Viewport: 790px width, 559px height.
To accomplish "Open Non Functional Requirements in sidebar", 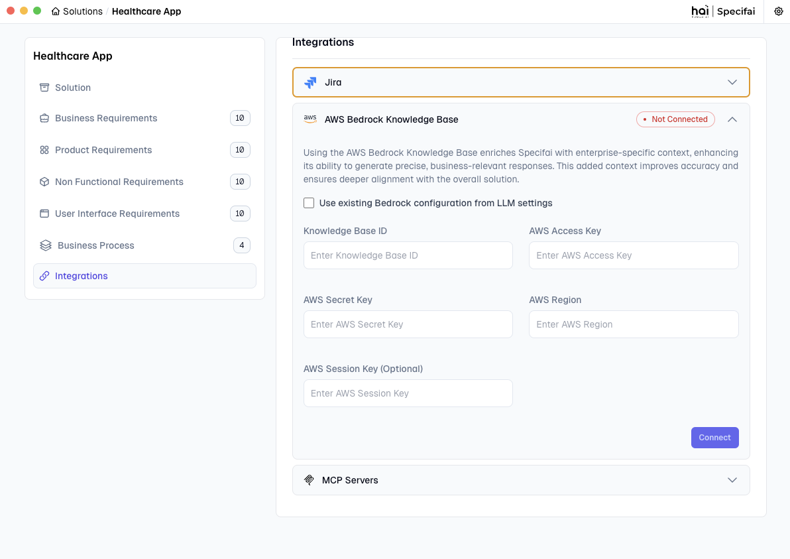I will point(144,182).
